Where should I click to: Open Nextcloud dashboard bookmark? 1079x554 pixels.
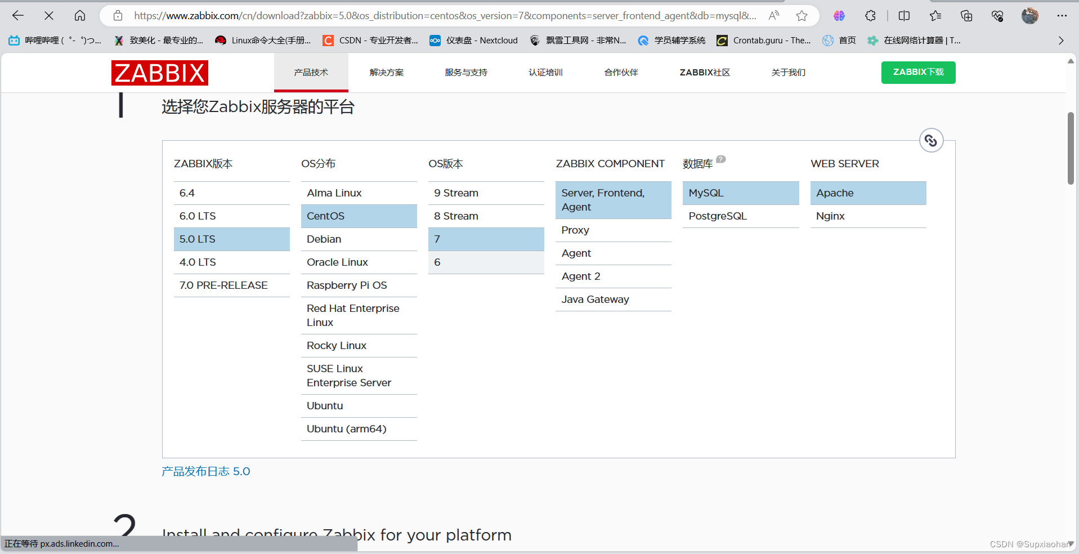coord(474,41)
